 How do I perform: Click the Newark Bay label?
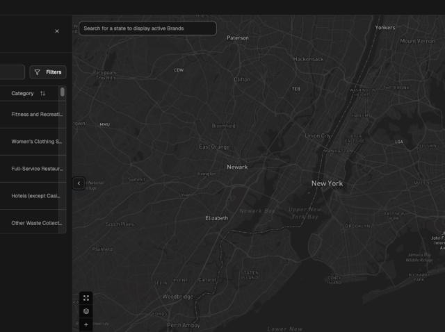tap(257, 210)
